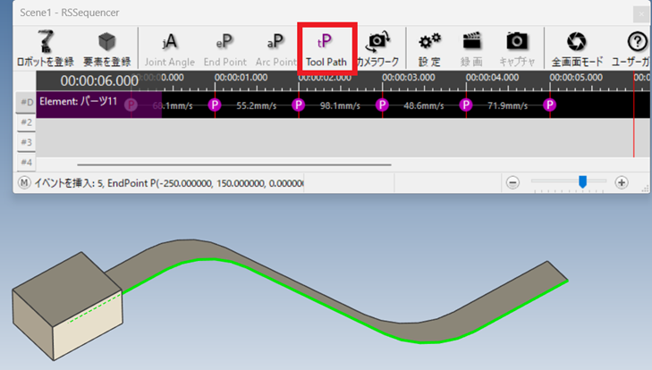This screenshot has height=370, width=652.
Task: Zoom out timeline with minus button
Action: 512,182
